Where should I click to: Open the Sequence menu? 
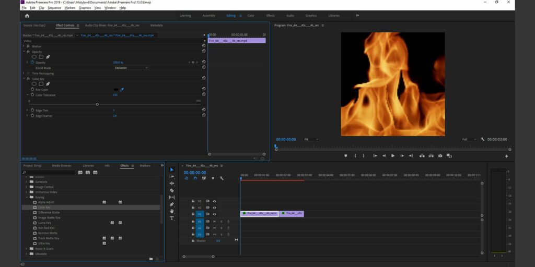pyautogui.click(x=54, y=7)
